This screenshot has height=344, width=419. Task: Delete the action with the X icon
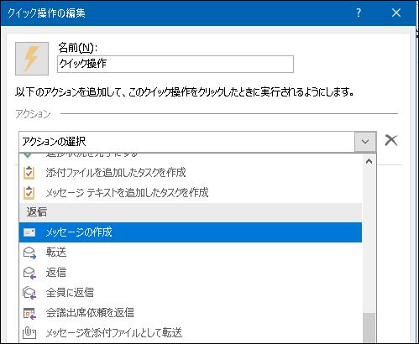pyautogui.click(x=391, y=140)
